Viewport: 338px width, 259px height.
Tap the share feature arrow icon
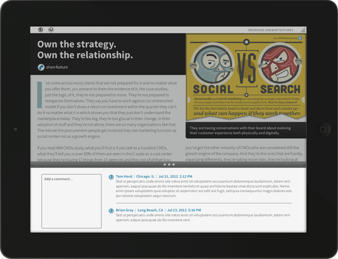click(41, 67)
